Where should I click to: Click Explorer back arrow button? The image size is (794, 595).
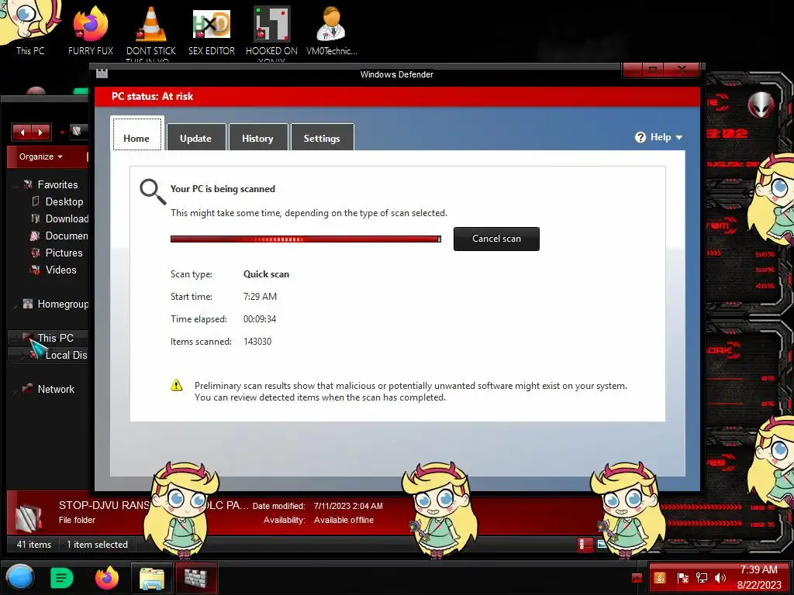coord(22,132)
